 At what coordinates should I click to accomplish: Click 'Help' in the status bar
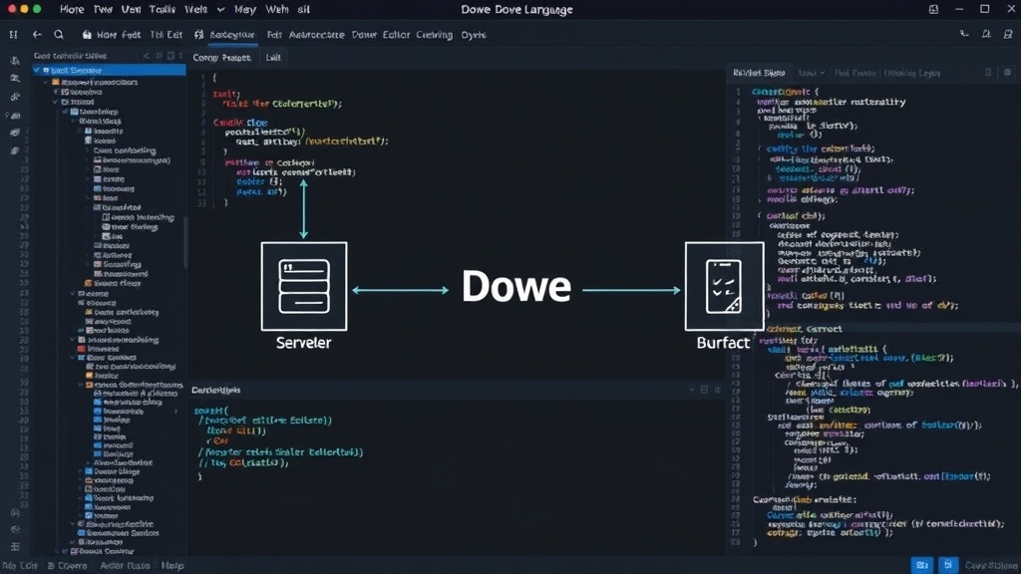172,566
